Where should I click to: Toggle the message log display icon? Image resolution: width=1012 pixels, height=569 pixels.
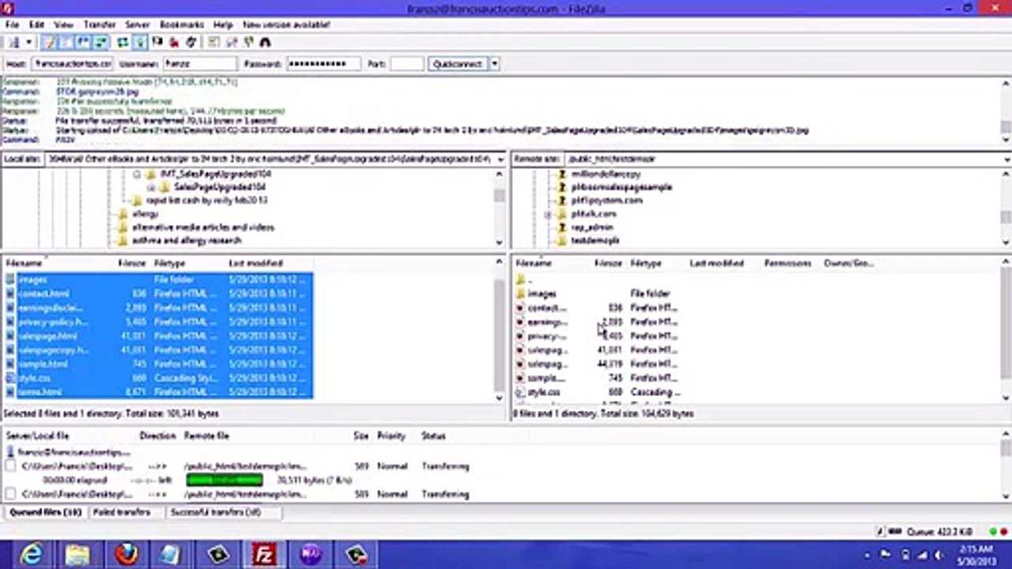[50, 42]
